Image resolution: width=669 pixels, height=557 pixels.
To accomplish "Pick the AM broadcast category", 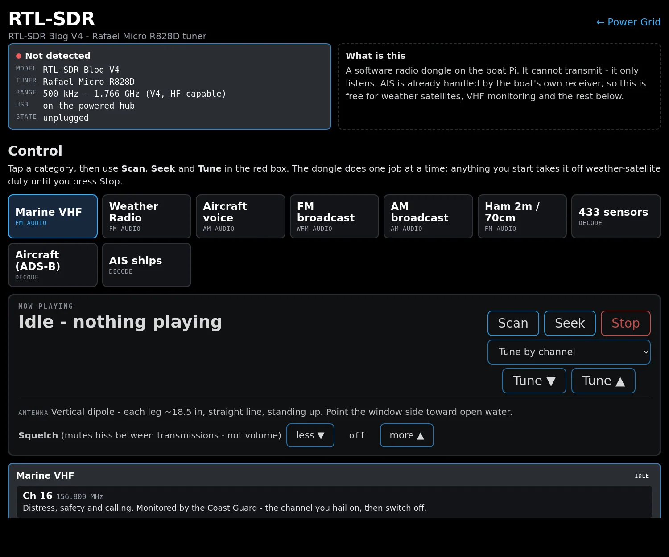I will click(428, 216).
